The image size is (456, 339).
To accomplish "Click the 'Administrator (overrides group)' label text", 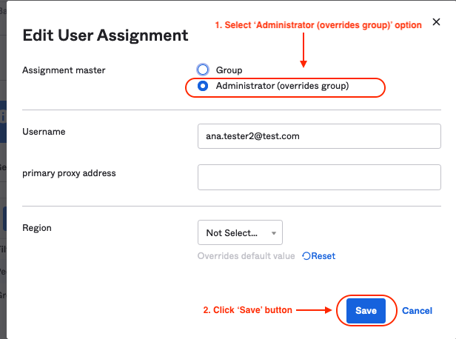I will coord(282,87).
